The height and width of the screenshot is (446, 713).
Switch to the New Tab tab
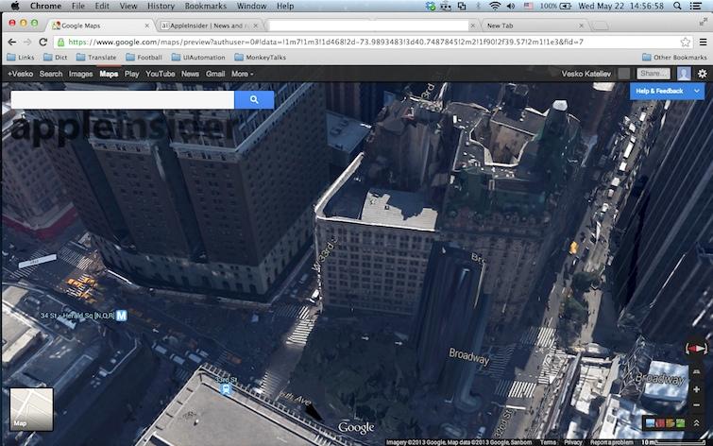tap(532, 26)
